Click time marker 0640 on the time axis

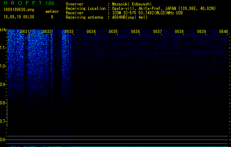[224, 31]
